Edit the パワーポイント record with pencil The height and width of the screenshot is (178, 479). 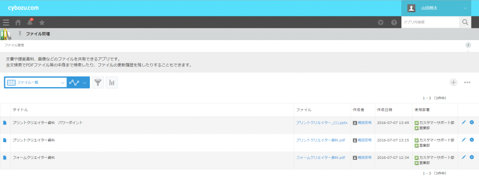(x=464, y=123)
